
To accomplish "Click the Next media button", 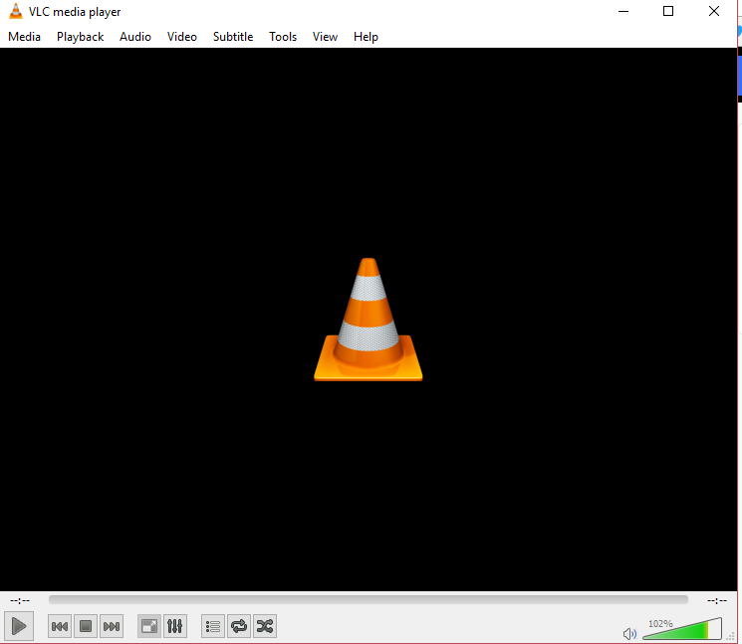I will (112, 626).
